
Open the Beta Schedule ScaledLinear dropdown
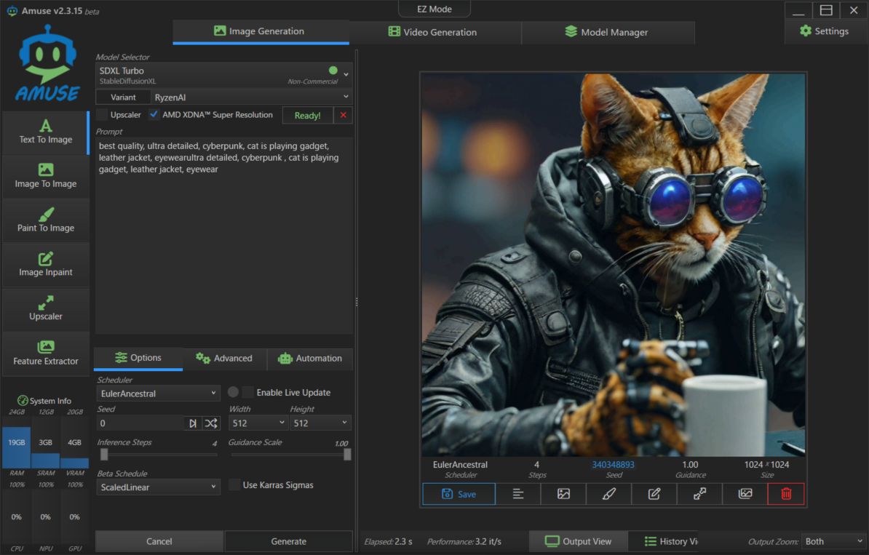[x=159, y=487]
